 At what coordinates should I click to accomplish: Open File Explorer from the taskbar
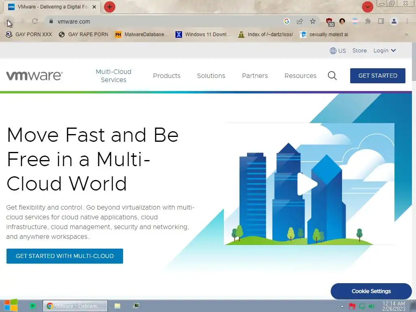pos(117,306)
